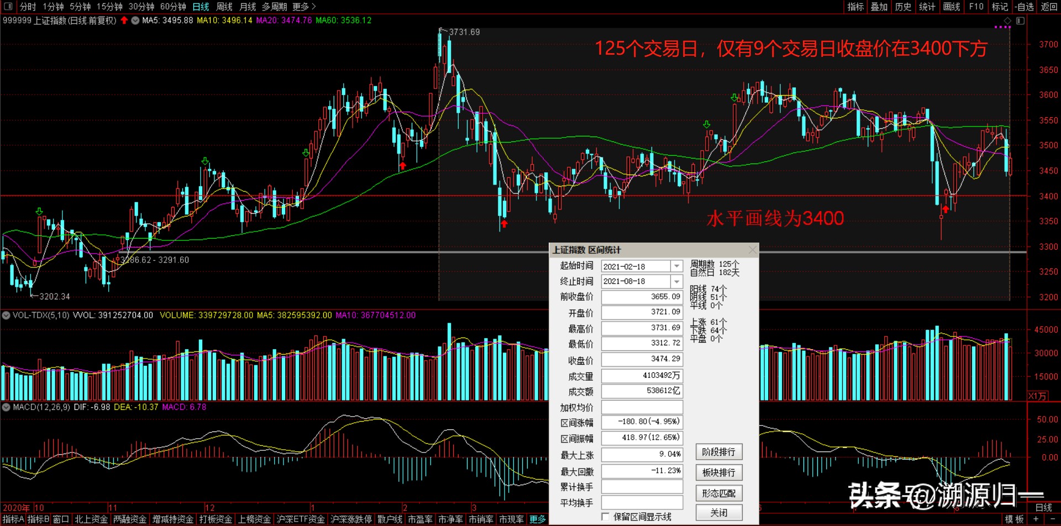Screen dimensions: 1061x526
Task: Click the 关闭 button in dialog
Action: click(x=718, y=513)
